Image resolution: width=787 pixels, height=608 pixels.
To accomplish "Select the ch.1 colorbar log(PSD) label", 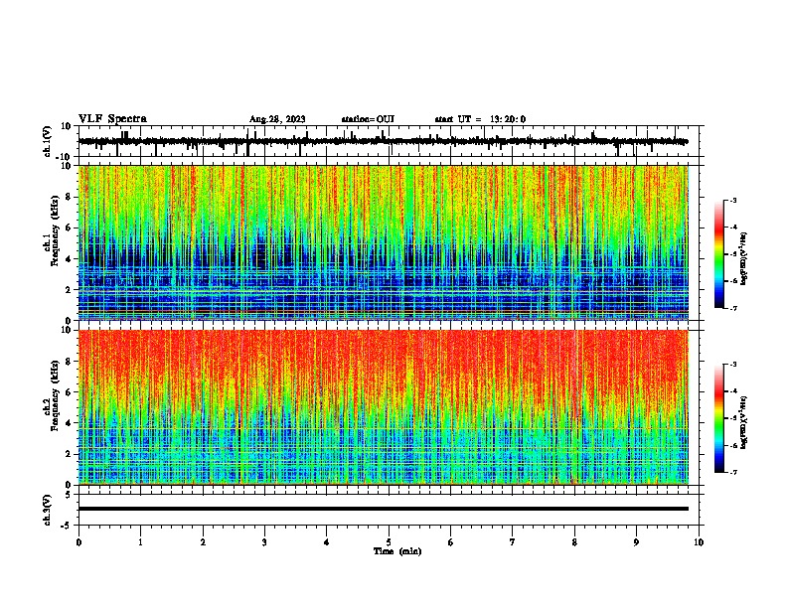I will pos(744,258).
